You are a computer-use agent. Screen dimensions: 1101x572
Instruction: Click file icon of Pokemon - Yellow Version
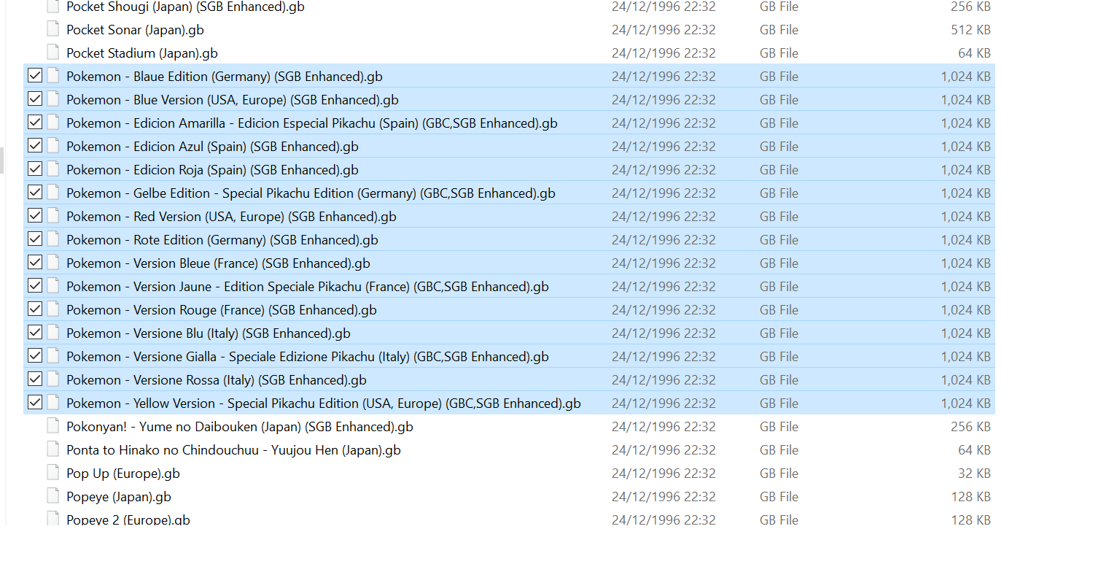coord(52,403)
